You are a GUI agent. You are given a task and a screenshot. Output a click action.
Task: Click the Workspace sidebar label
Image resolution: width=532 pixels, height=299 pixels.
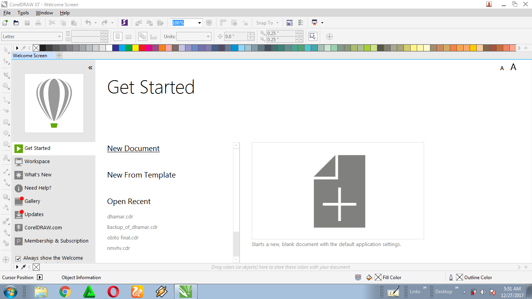point(37,162)
